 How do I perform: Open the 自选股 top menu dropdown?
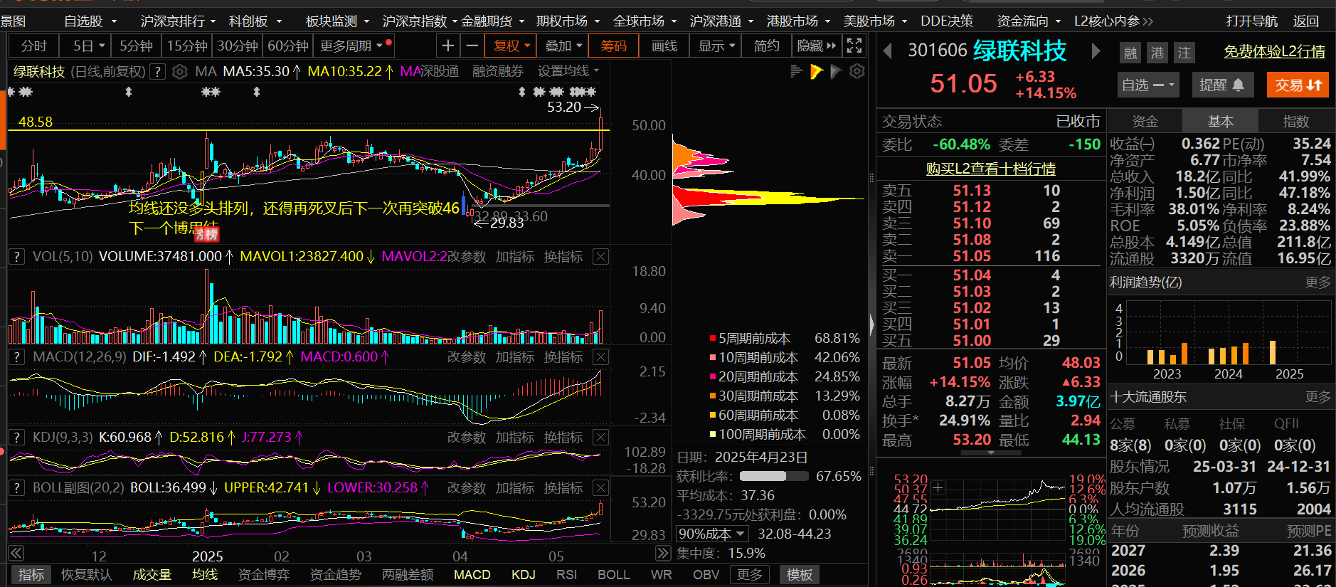click(x=90, y=21)
